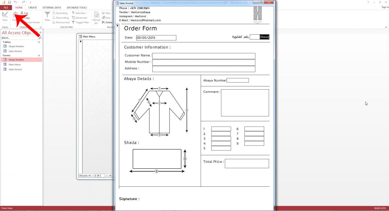Click the Comment text box
Screen dimensions: 389x211
coord(245,103)
